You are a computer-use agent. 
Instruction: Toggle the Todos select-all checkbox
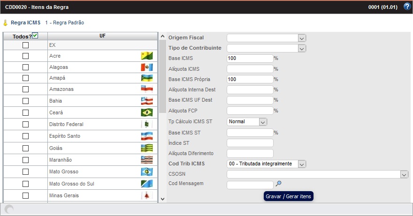tap(35, 36)
